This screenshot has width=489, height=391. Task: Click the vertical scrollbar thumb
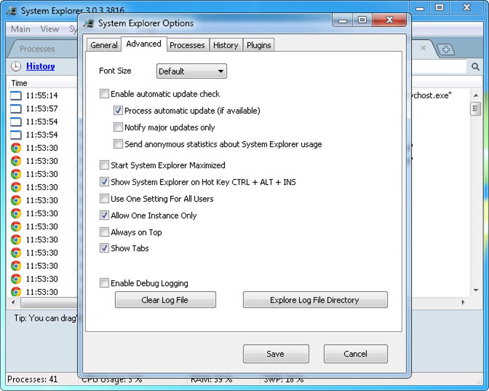[x=476, y=109]
